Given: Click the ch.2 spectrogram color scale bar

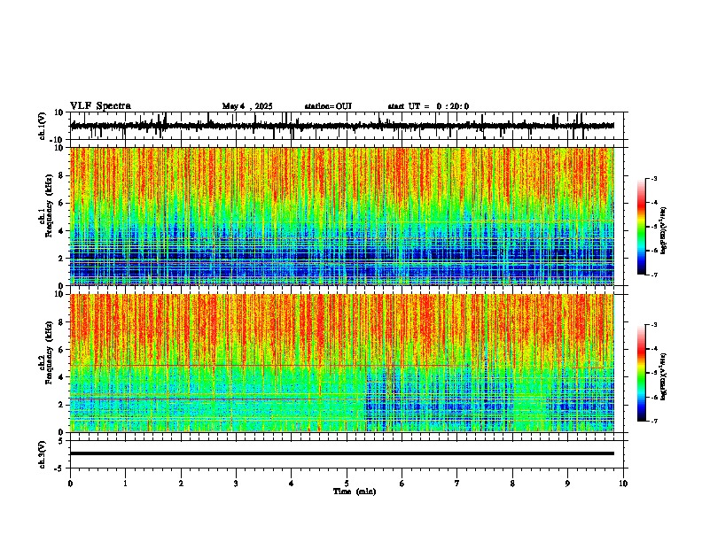Looking at the screenshot, I should pyautogui.click(x=642, y=373).
